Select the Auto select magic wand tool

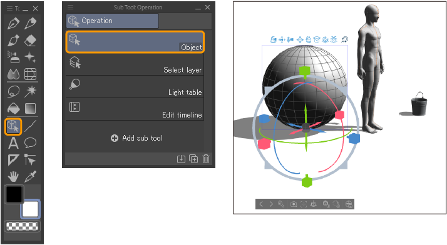click(x=31, y=92)
